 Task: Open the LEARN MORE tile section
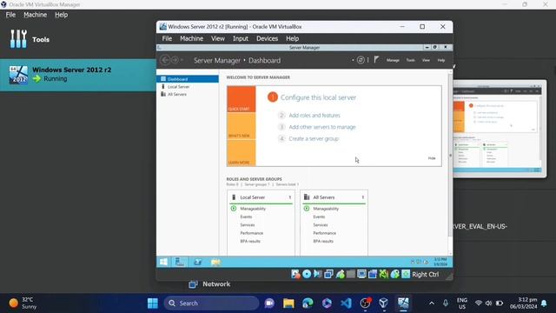click(x=242, y=153)
